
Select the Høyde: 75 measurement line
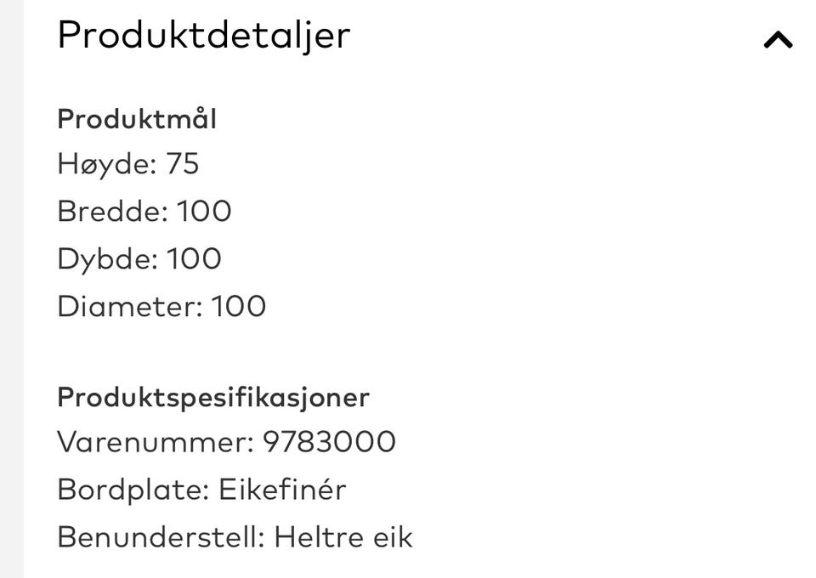click(x=127, y=164)
